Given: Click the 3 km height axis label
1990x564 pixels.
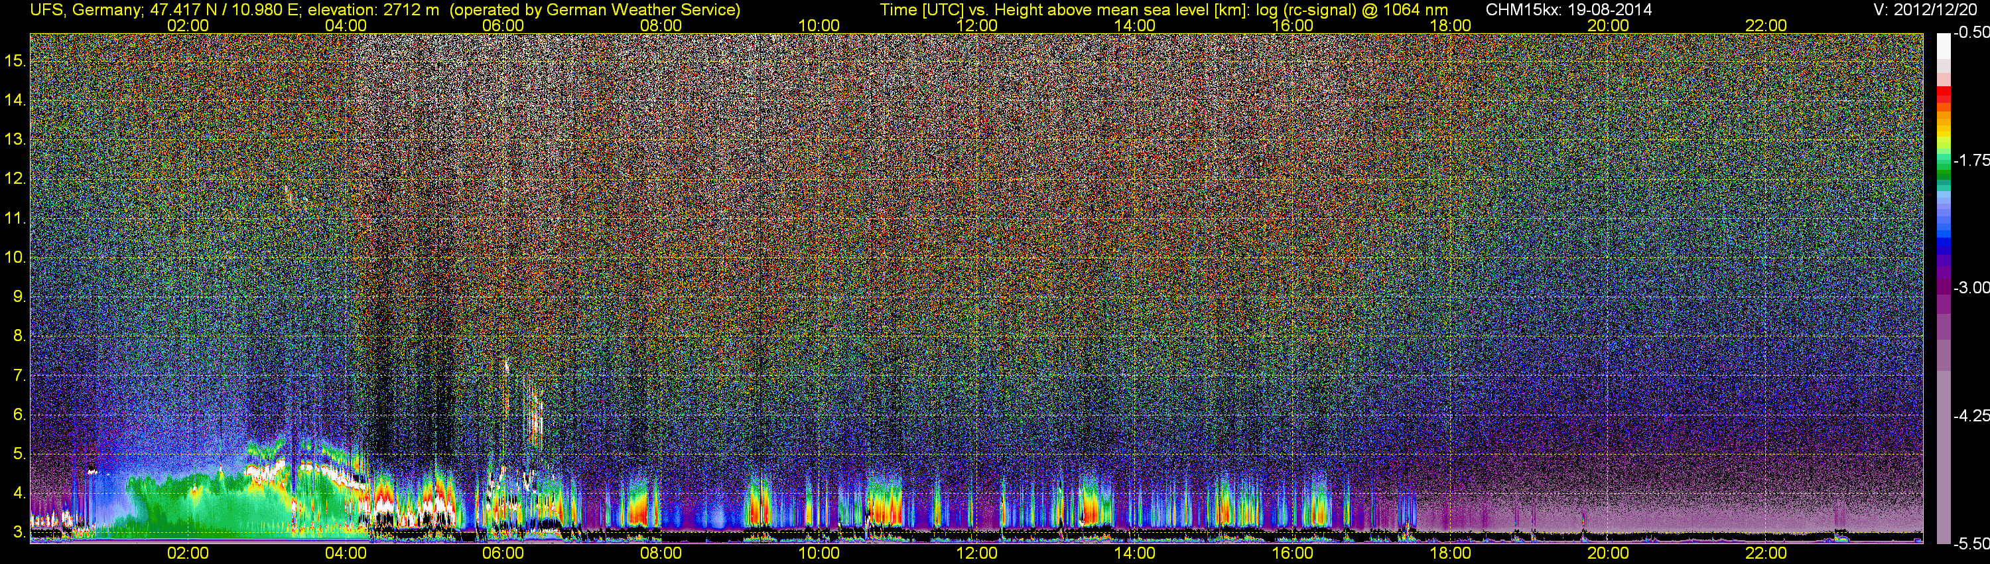Looking at the screenshot, I should click(19, 532).
